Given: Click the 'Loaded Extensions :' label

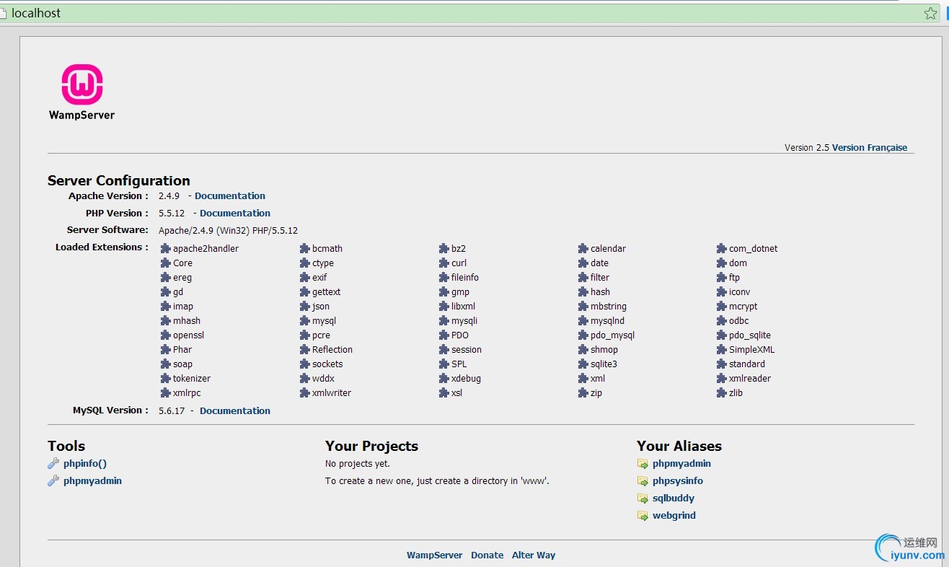Looking at the screenshot, I should tap(102, 247).
